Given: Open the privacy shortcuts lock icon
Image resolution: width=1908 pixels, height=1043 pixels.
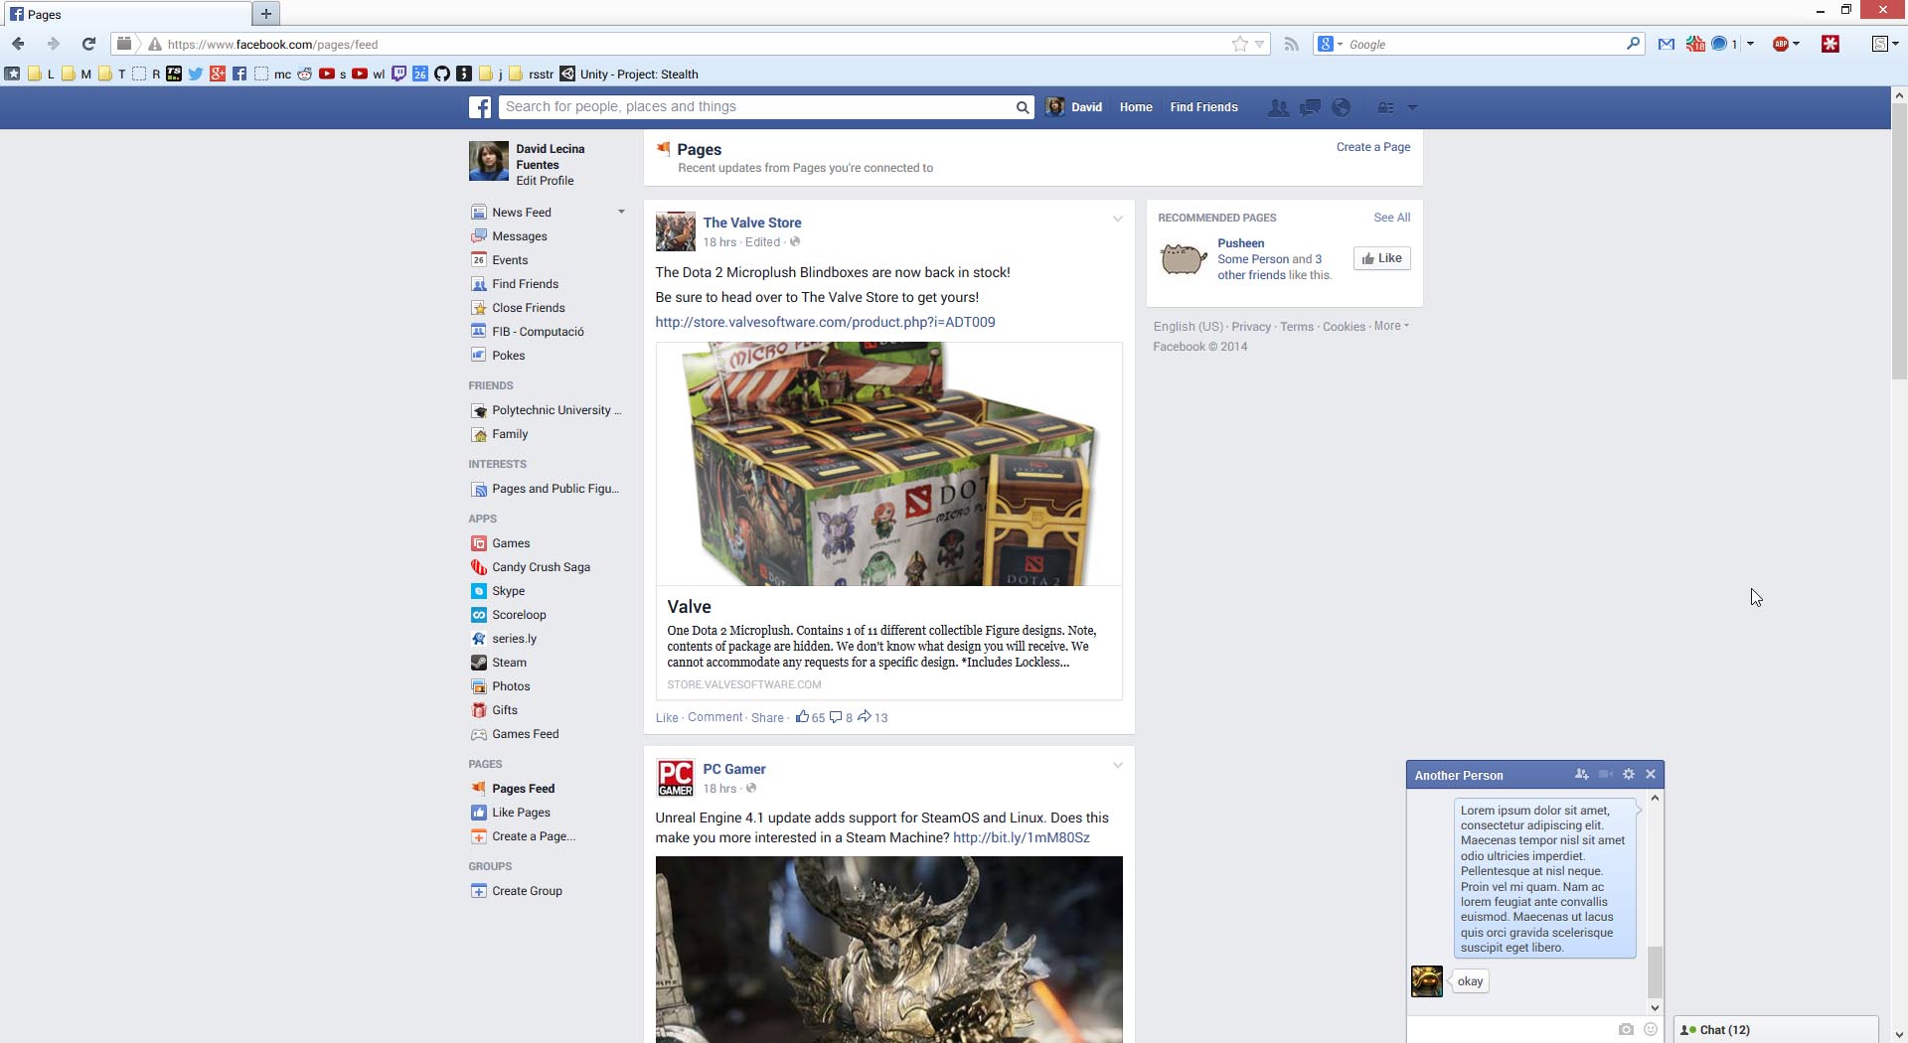Looking at the screenshot, I should click(1385, 107).
